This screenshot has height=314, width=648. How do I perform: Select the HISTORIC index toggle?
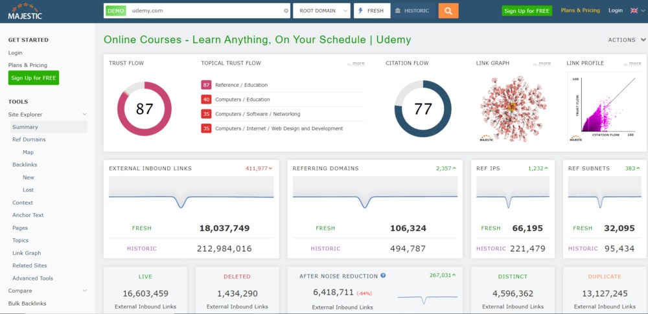(412, 11)
